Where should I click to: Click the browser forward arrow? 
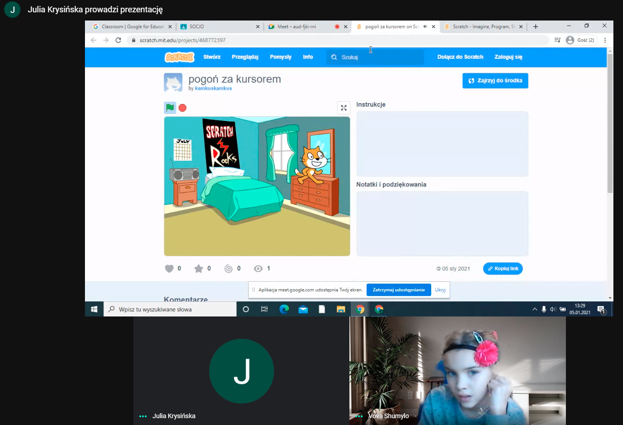pos(106,40)
